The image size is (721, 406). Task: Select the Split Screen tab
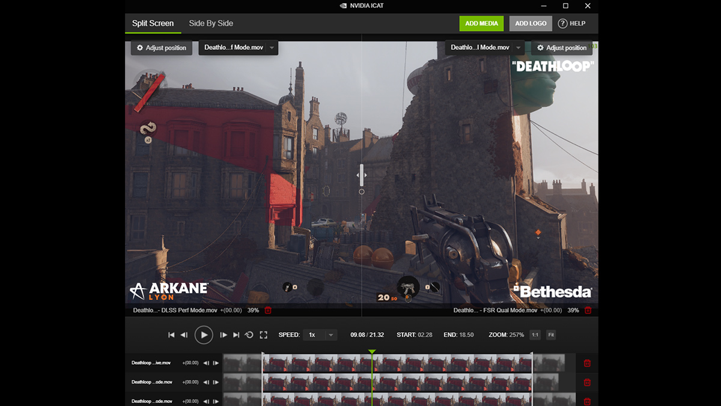pyautogui.click(x=153, y=23)
